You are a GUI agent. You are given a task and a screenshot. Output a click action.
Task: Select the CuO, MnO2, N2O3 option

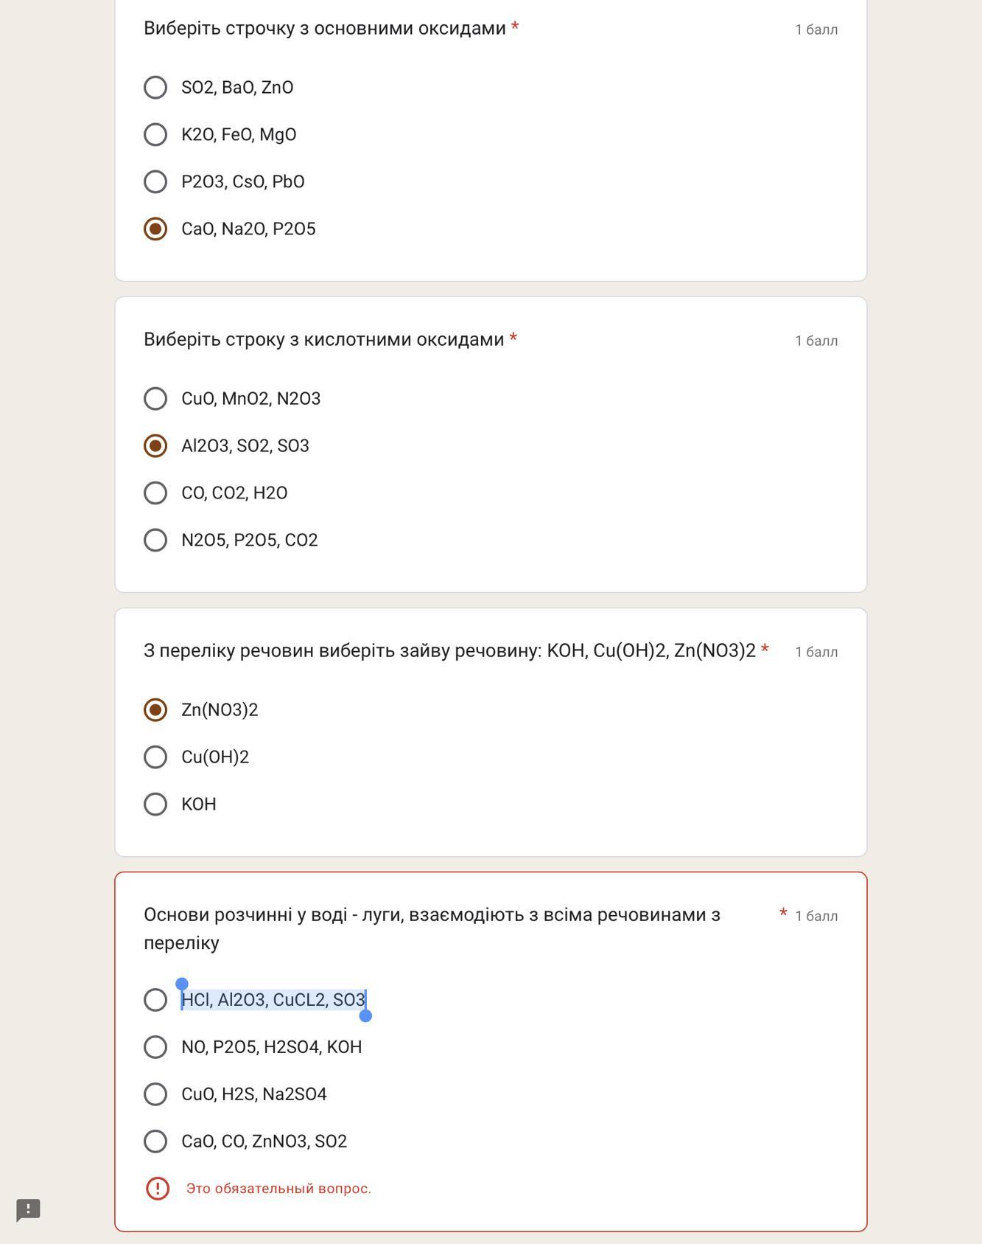pos(155,399)
